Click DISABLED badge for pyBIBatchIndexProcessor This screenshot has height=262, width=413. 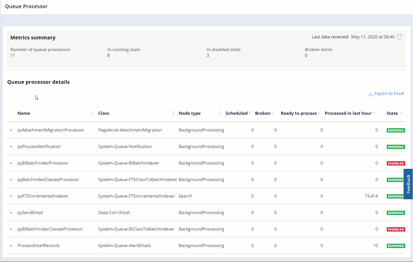coord(395,163)
